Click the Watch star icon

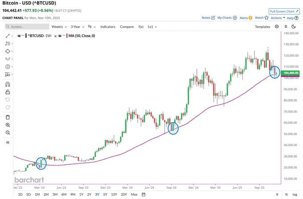pyautogui.click(x=266, y=18)
